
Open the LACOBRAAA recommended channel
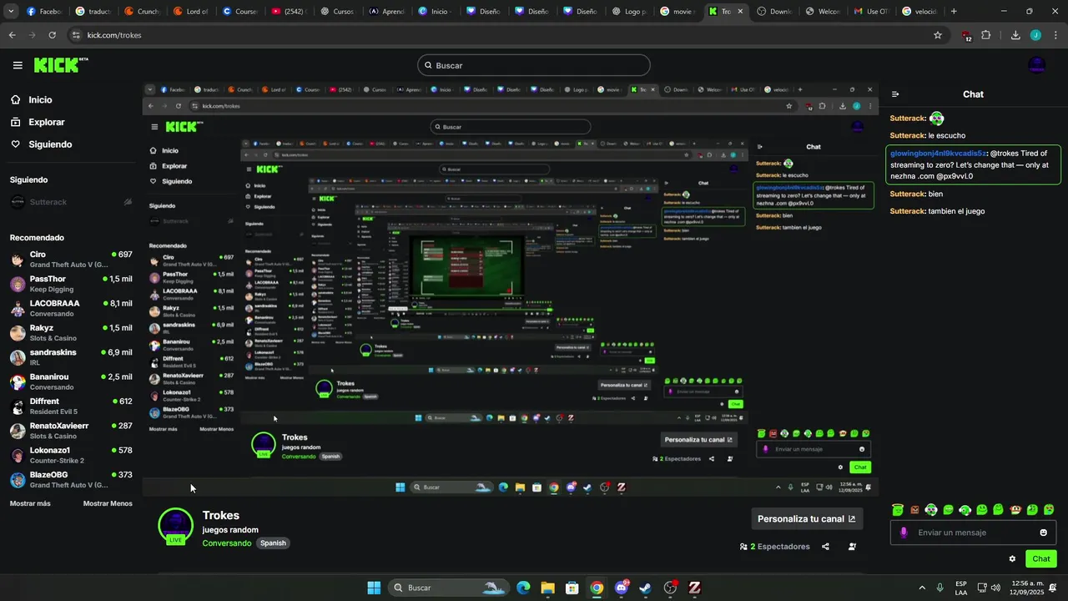(x=72, y=308)
